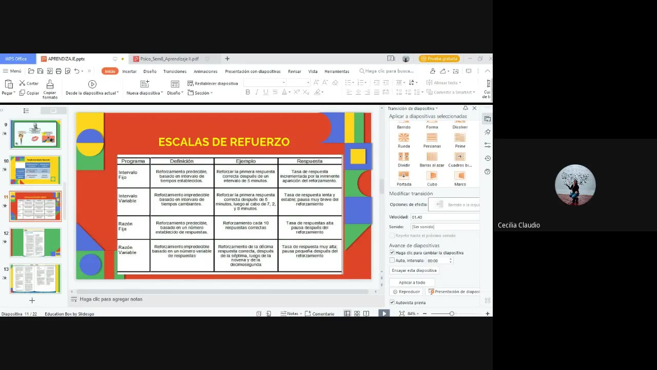Image resolution: width=657 pixels, height=370 pixels.
Task: Adjust the zoom slider handle
Action: pyautogui.click(x=452, y=313)
